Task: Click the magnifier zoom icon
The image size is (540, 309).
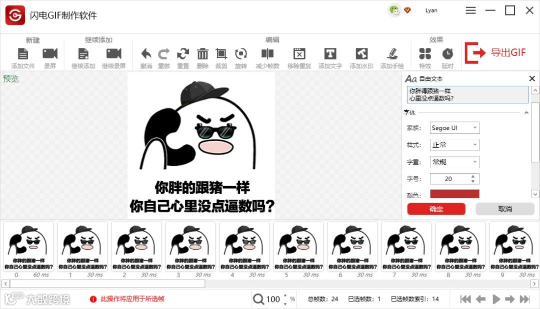Action: [258, 299]
